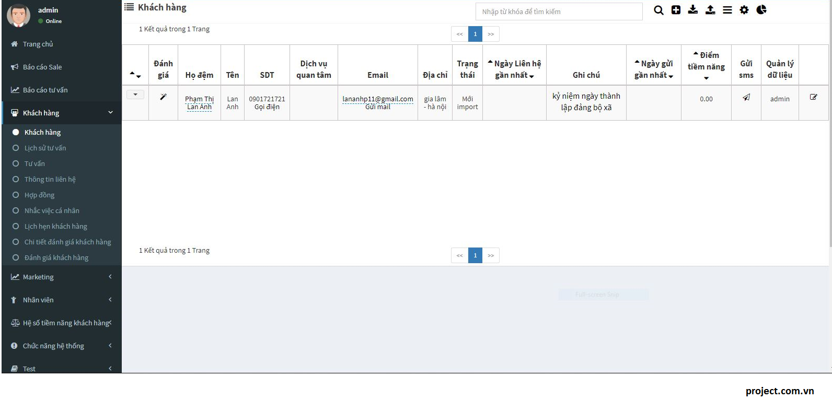Click the rating magic wand icon
The height and width of the screenshot is (400, 832).
click(x=163, y=97)
